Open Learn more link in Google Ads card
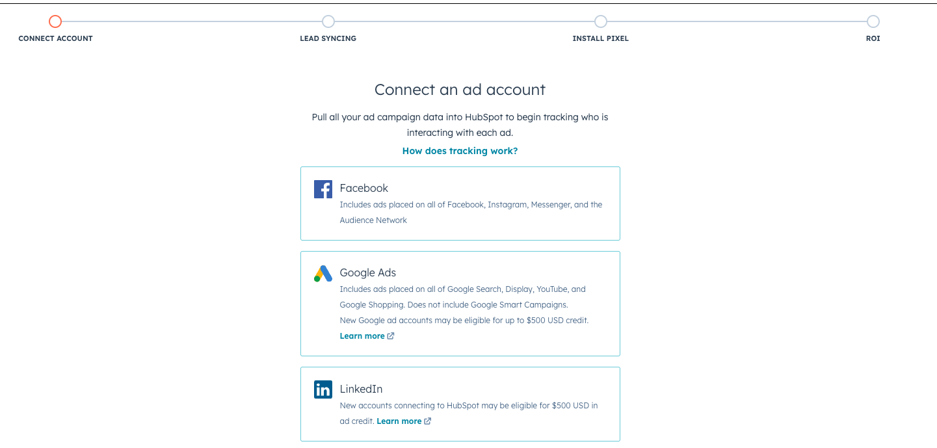Screen dimensions: 937x448 362,336
